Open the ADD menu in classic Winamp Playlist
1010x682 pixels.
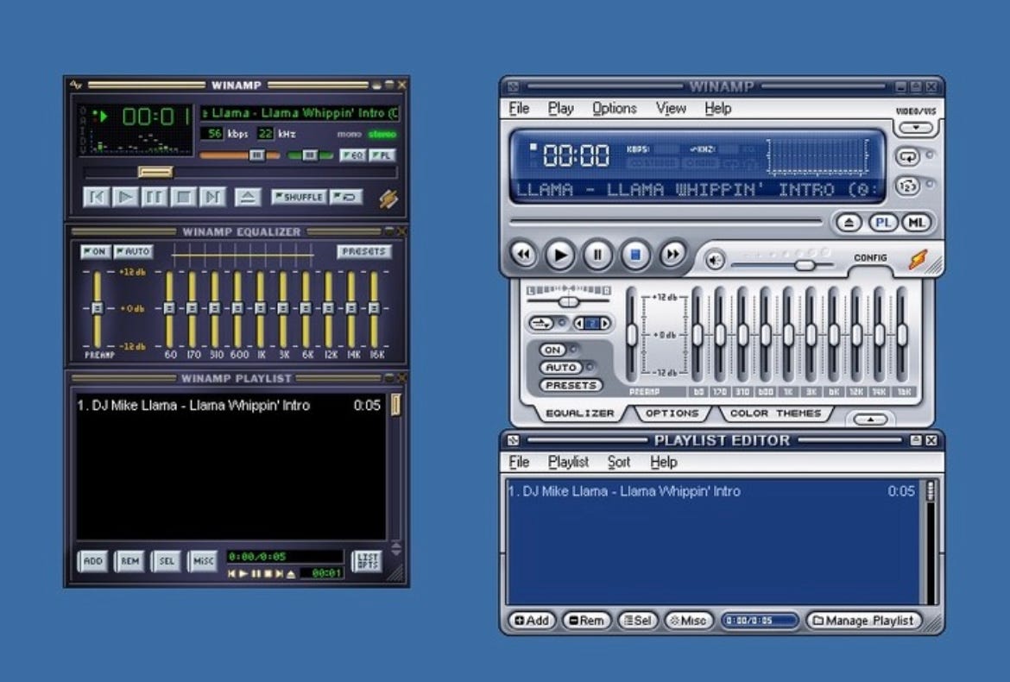[x=92, y=561]
